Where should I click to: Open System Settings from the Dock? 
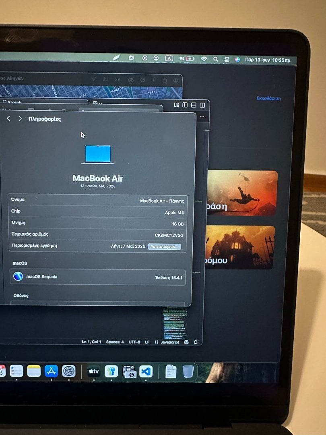tap(69, 371)
